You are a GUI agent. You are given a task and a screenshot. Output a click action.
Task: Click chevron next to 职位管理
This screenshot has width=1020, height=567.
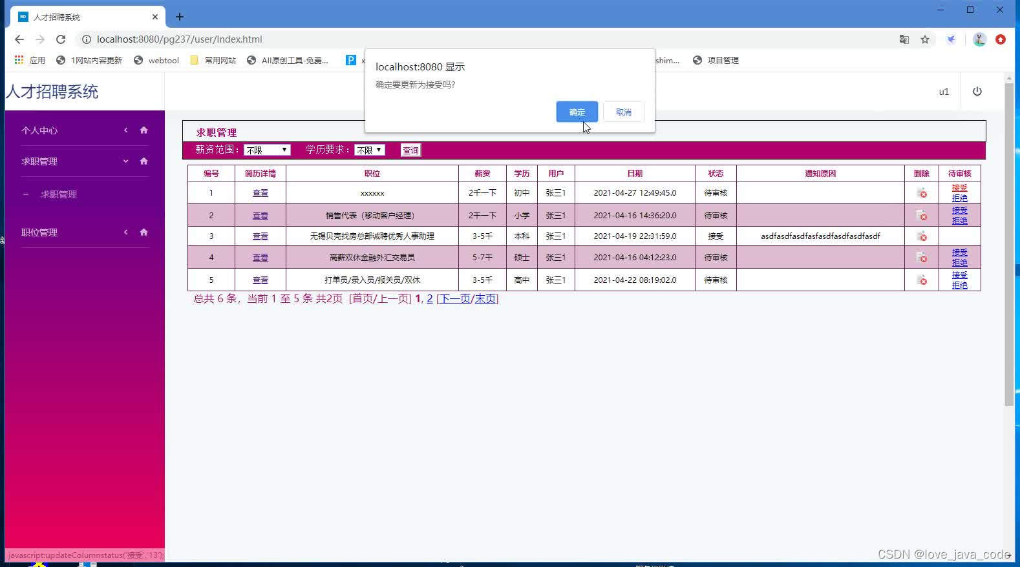125,232
